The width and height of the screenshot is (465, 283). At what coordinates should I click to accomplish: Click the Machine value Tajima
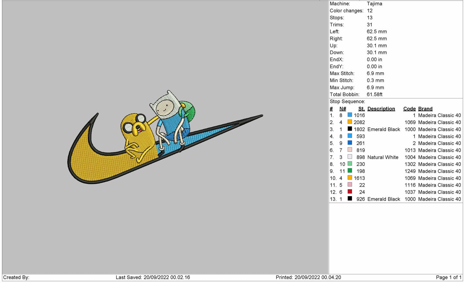[x=374, y=4]
